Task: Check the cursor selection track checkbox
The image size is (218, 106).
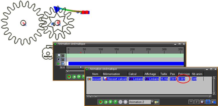Action: pyautogui.click(x=63, y=60)
